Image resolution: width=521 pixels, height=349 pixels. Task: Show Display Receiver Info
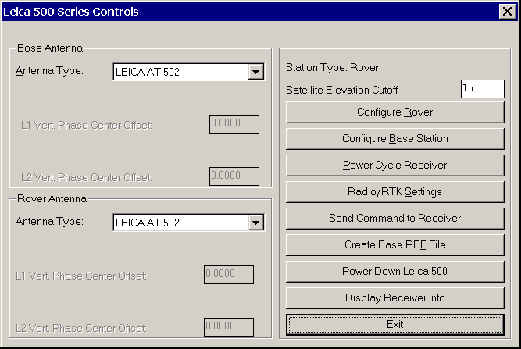pos(394,298)
